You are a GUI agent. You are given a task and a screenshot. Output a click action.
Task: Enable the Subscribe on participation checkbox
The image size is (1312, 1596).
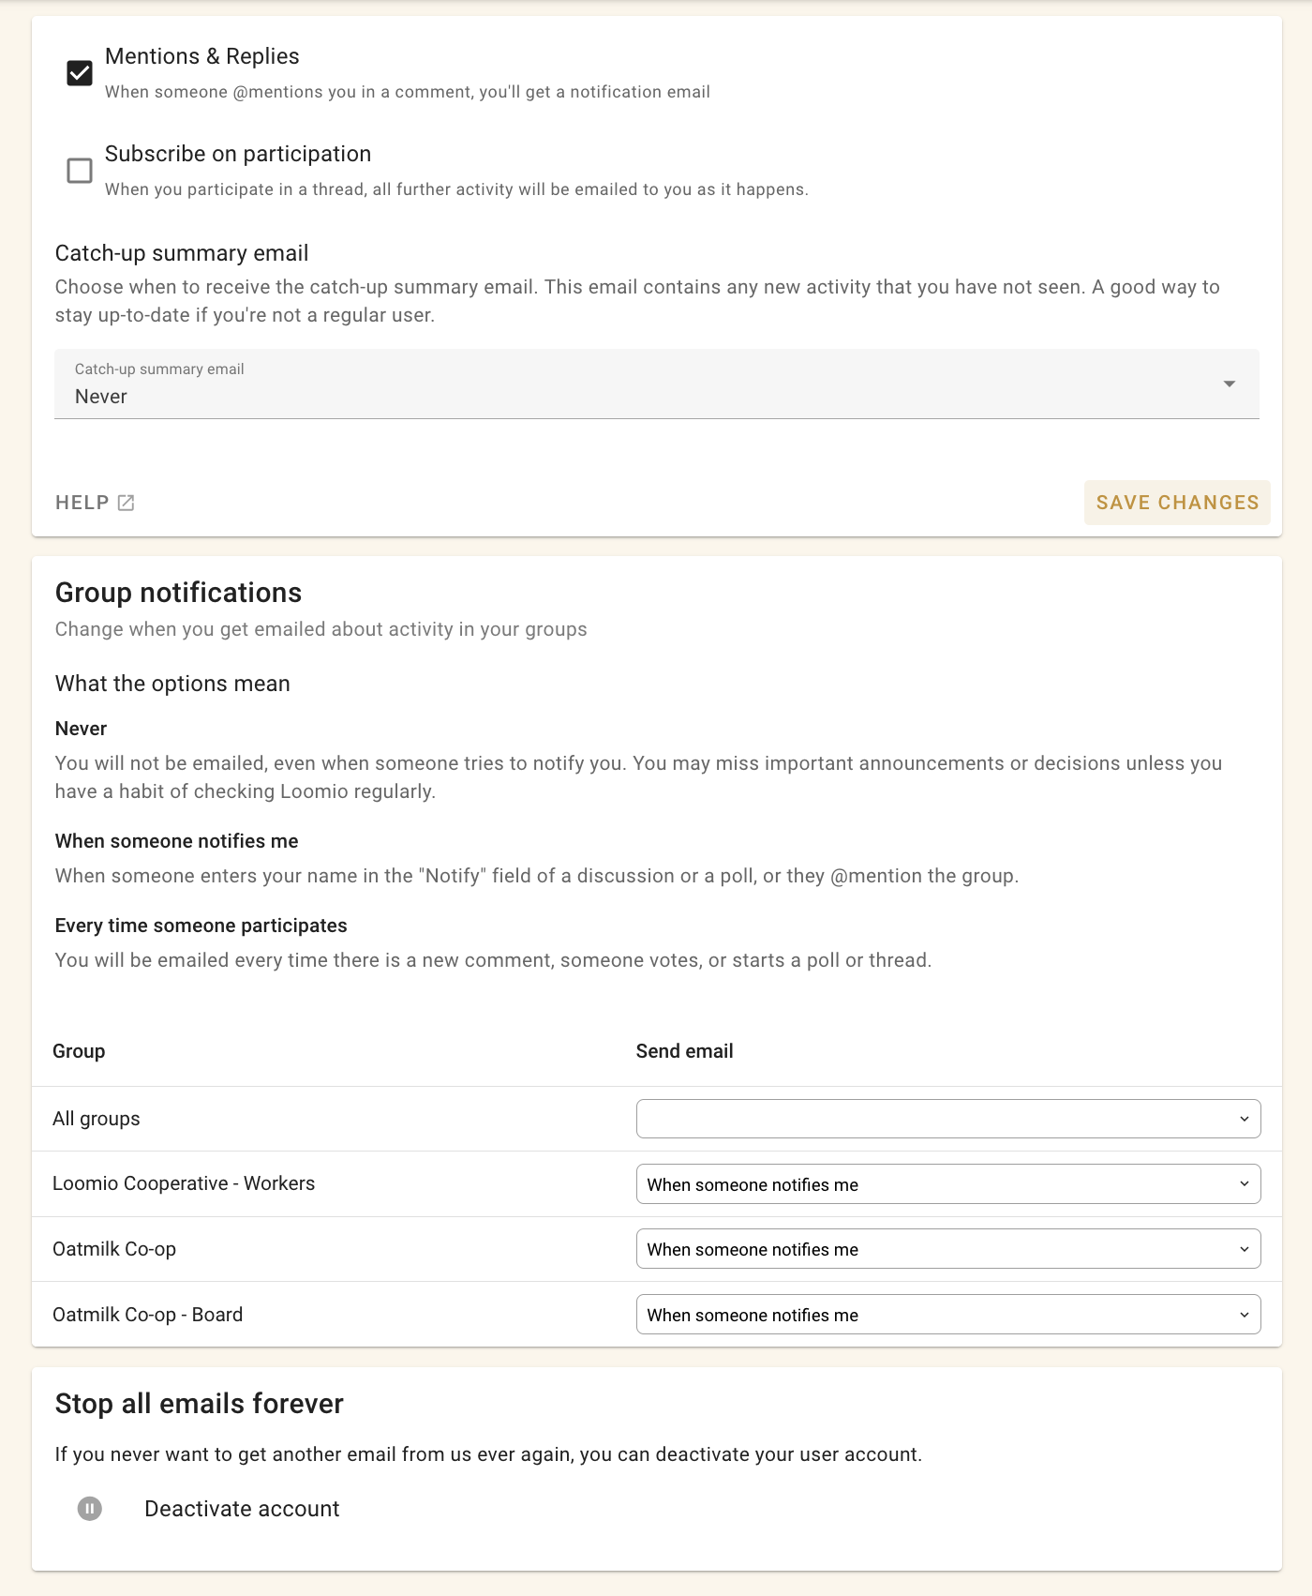[80, 171]
